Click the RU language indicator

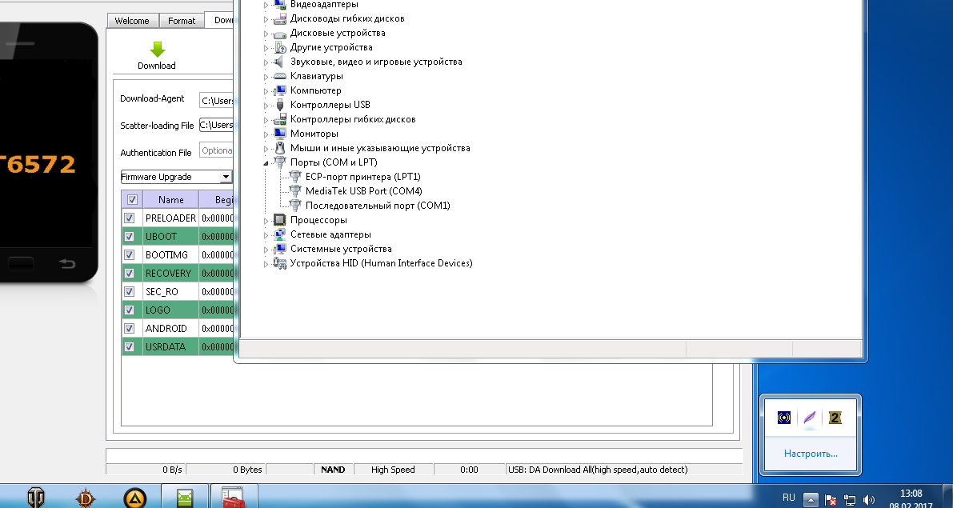(789, 498)
